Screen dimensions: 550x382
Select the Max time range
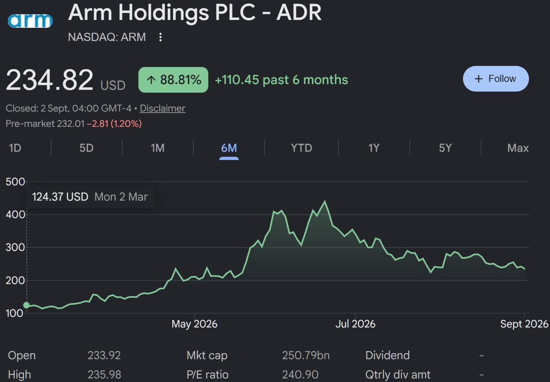(x=518, y=148)
